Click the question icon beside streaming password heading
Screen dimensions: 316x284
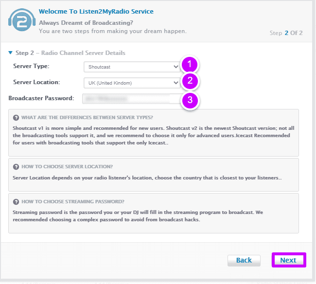pyautogui.click(x=16, y=202)
